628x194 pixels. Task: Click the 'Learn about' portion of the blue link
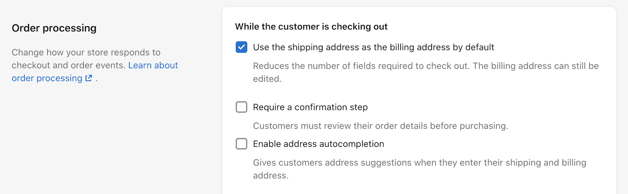153,65
